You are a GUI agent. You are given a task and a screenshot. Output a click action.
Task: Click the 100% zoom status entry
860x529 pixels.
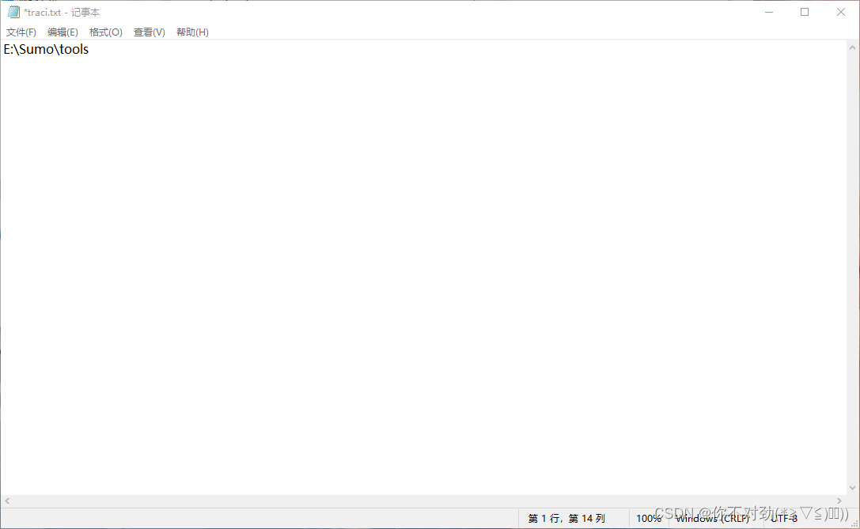(648, 518)
